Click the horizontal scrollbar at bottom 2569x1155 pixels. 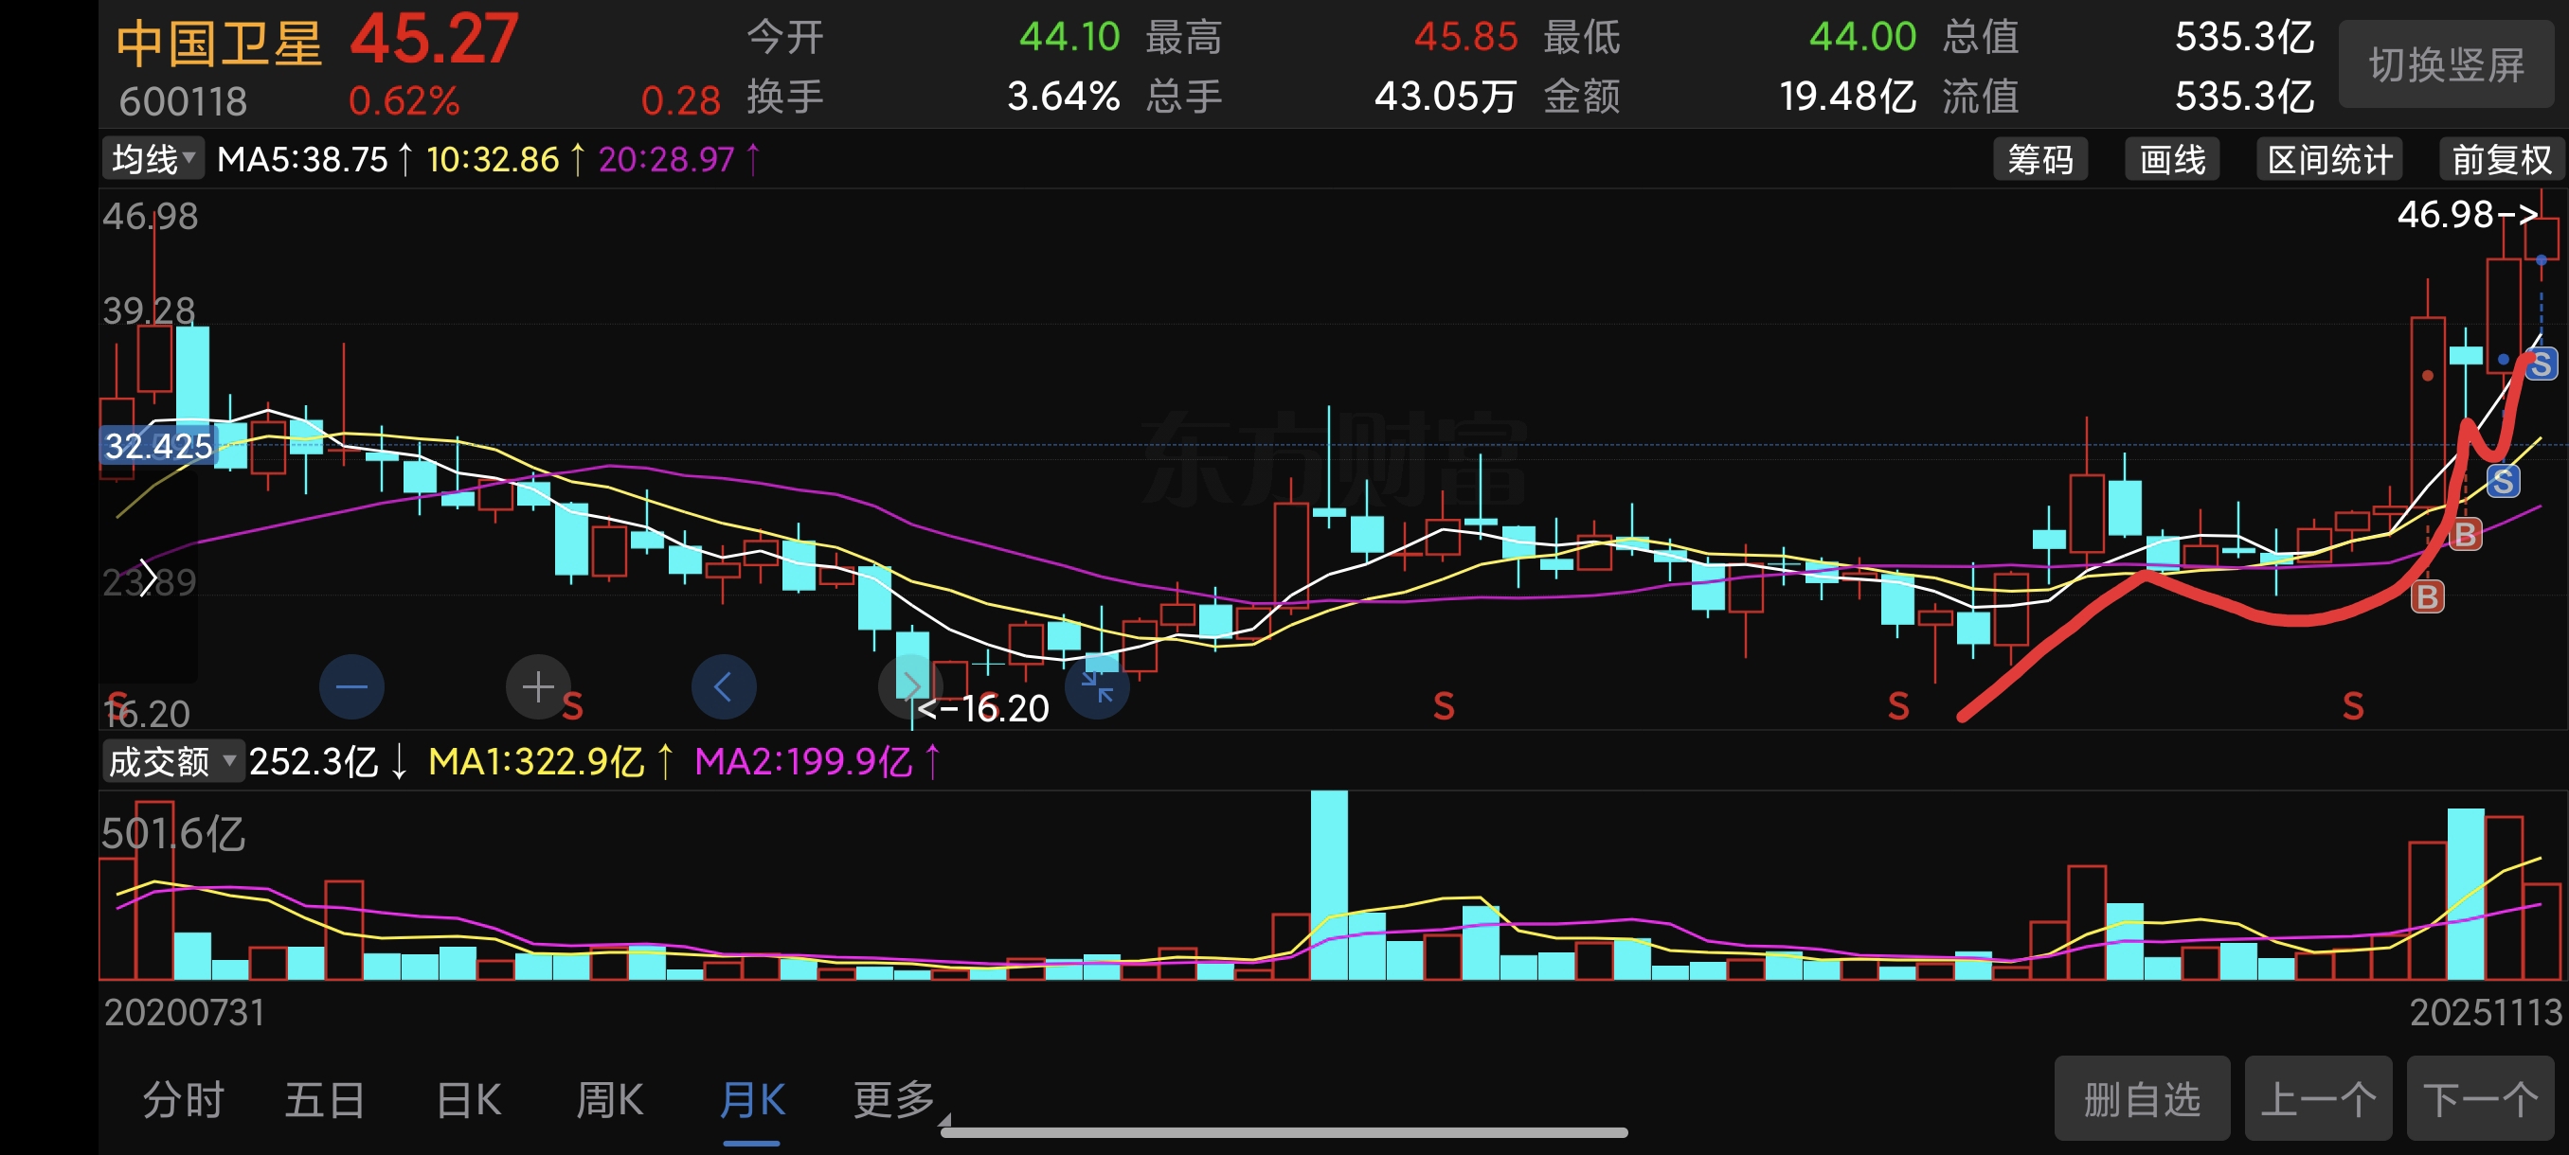point(1284,1132)
